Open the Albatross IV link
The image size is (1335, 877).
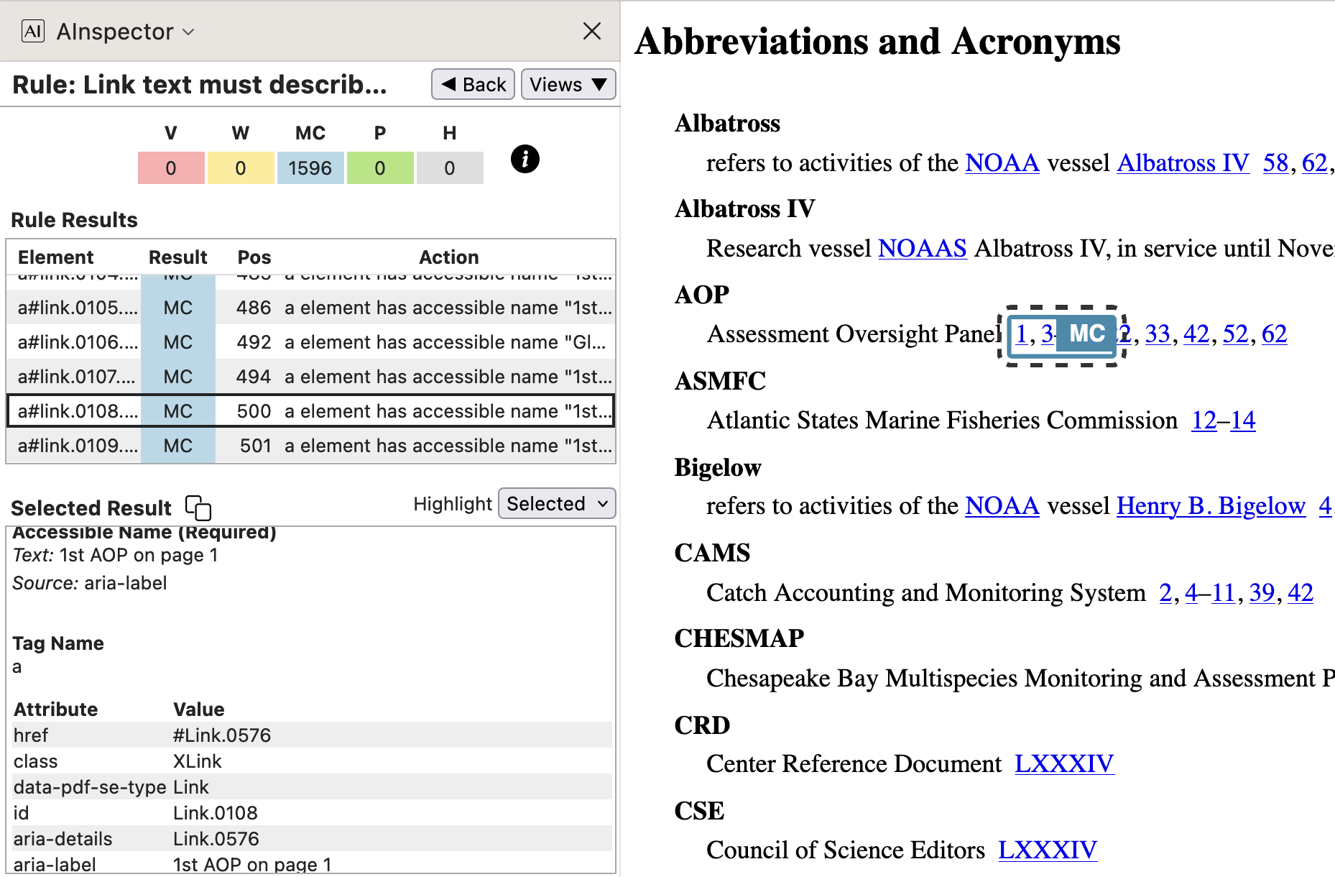click(1183, 163)
